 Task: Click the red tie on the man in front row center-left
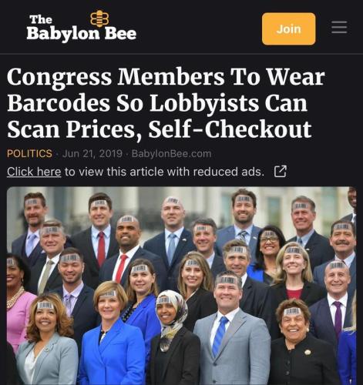121,268
